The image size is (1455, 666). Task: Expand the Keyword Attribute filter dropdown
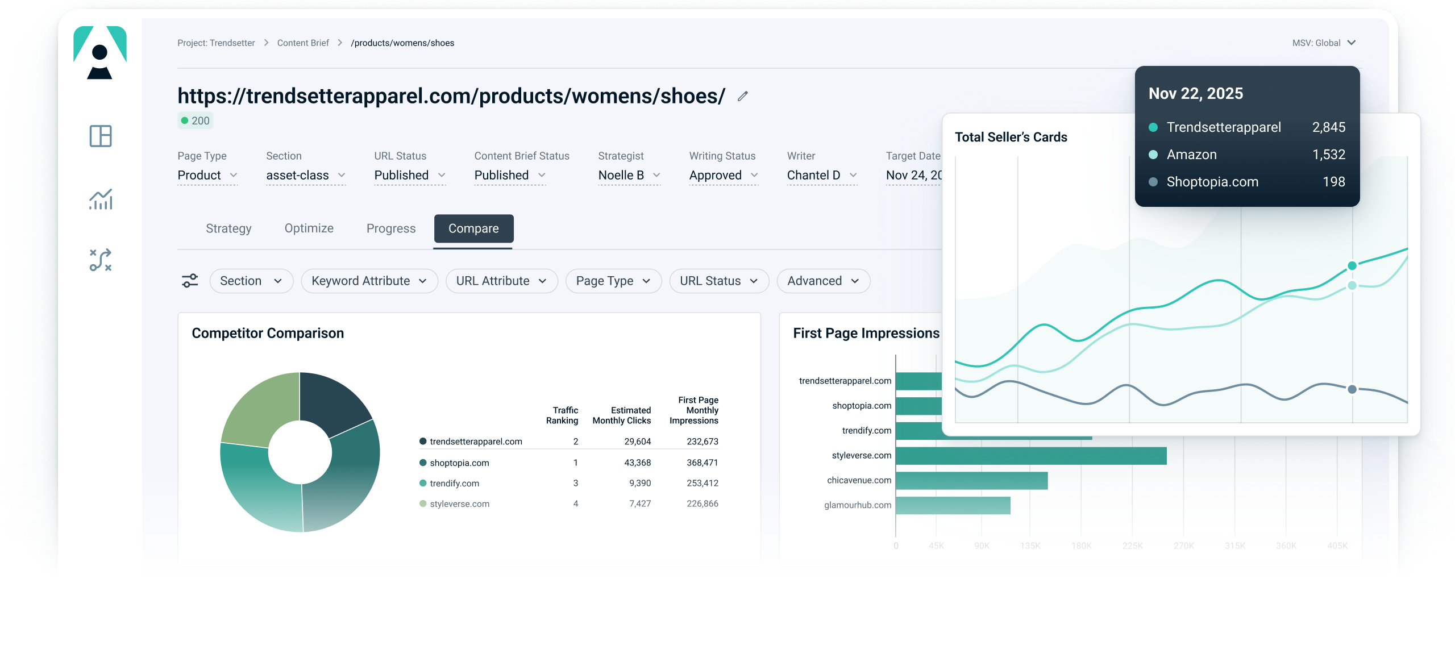coord(369,281)
